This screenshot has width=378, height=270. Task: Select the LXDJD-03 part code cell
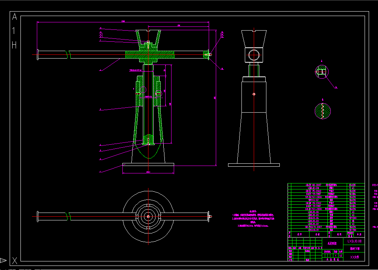pyautogui.click(x=313, y=221)
